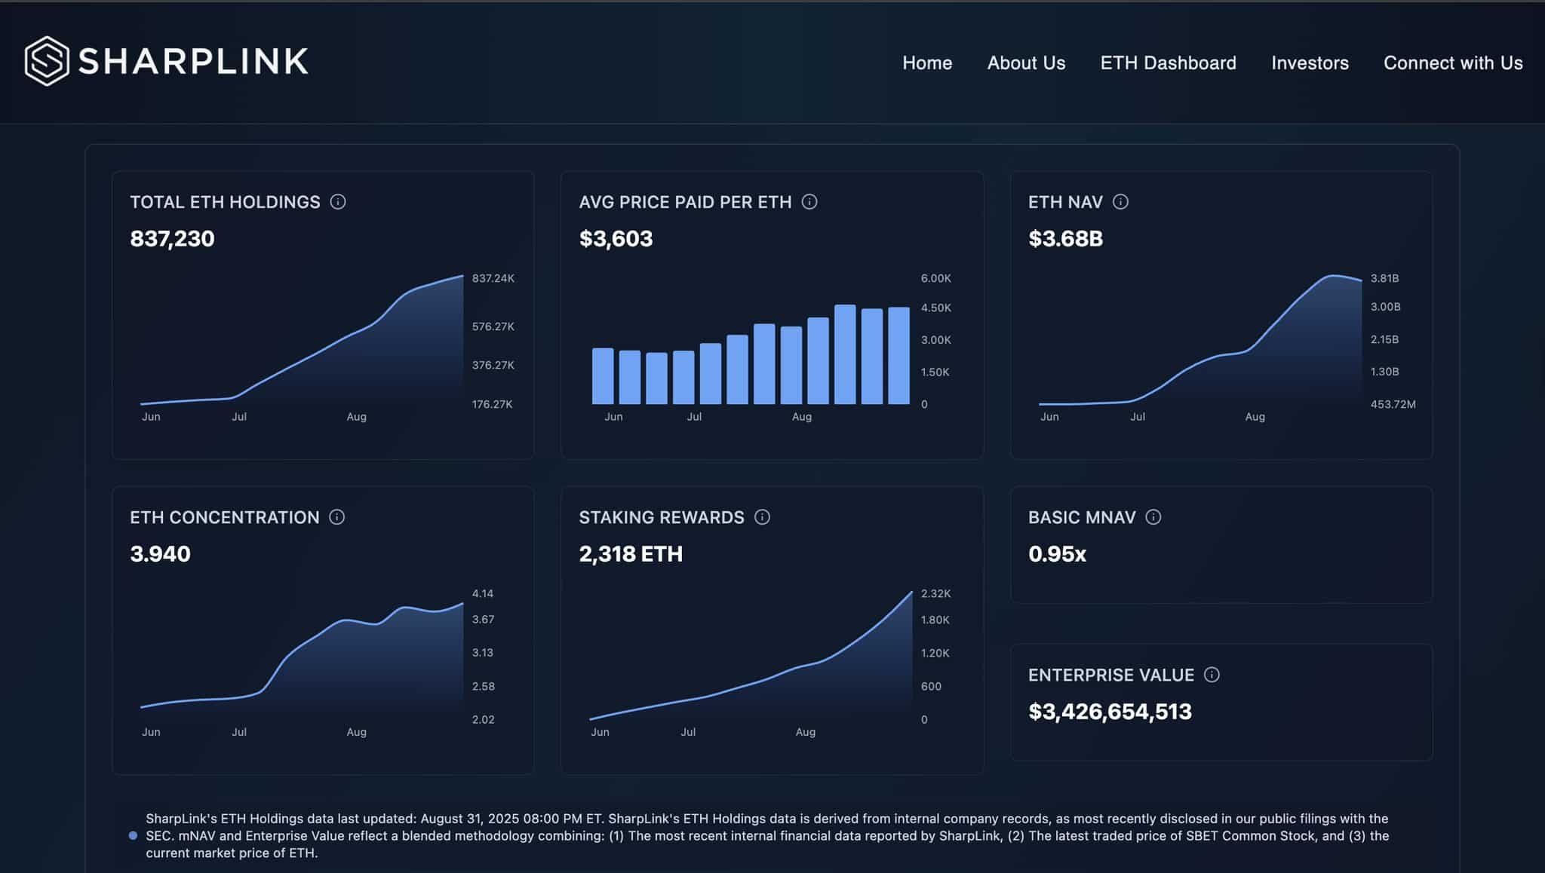The height and width of the screenshot is (873, 1545).
Task: Click tallest bar in Avg Price chart
Action: coord(845,354)
